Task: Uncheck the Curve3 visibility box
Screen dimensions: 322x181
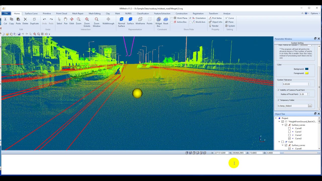Action: coord(289,139)
